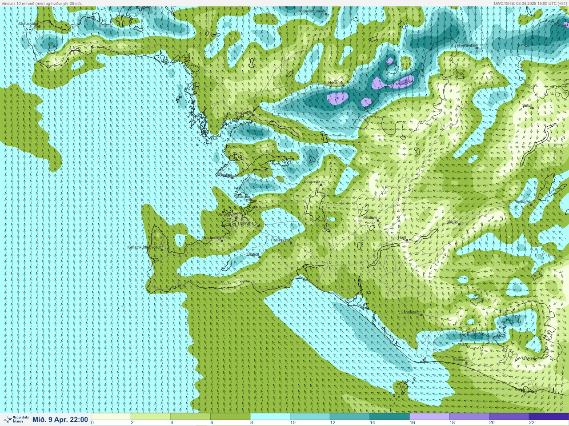The width and height of the screenshot is (569, 426).
Task: Click the Hellisskarð station label
Action: pos(280,240)
